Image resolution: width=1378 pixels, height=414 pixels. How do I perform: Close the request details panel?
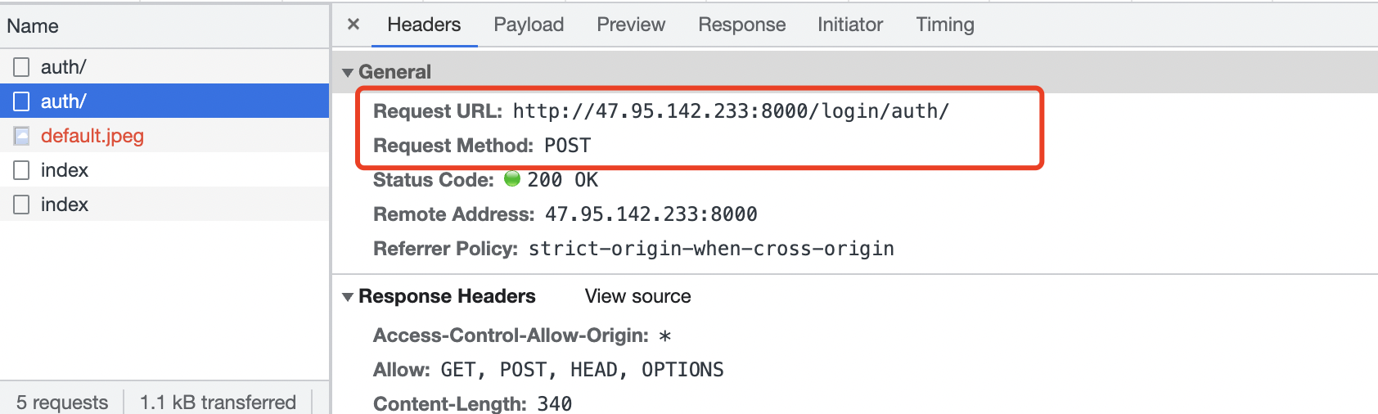354,25
